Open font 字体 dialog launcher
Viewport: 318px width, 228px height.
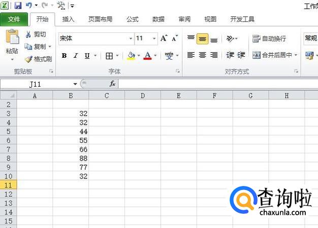point(178,71)
